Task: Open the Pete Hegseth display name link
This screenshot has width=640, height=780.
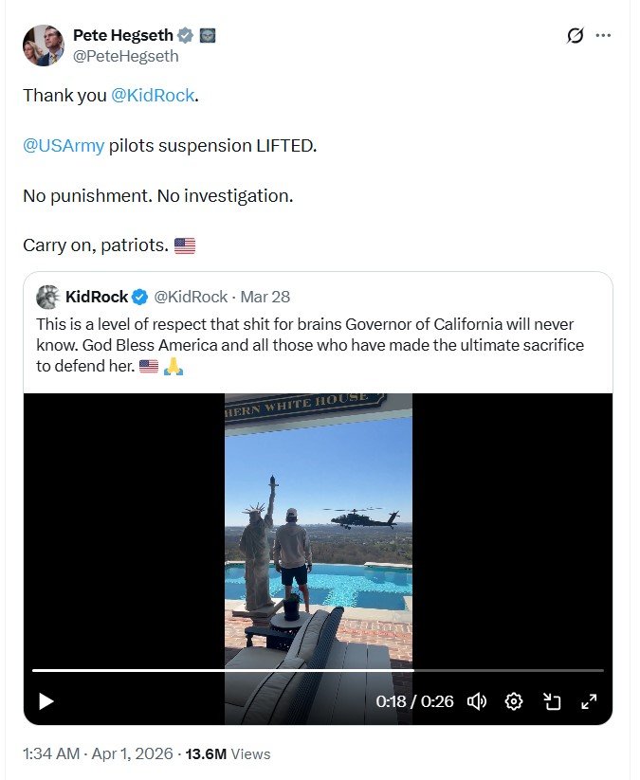Action: pyautogui.click(x=123, y=36)
